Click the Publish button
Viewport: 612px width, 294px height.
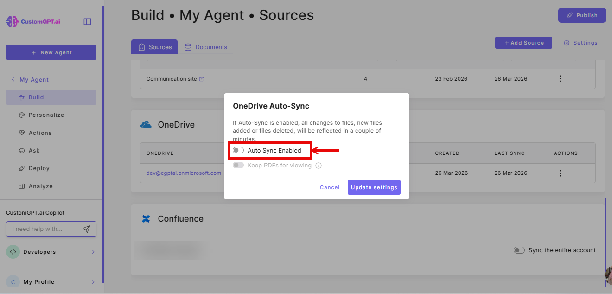click(582, 15)
